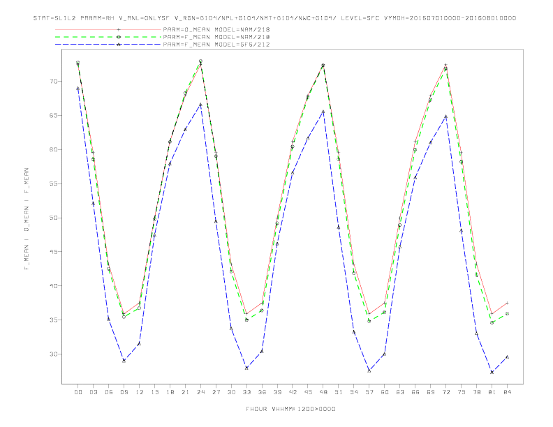
Task: Click x-axis tick label 45
Action: pos(308,392)
